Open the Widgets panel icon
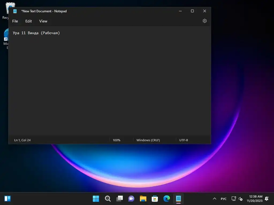Screen dimensions: 274x205 pyautogui.click(x=7, y=199)
